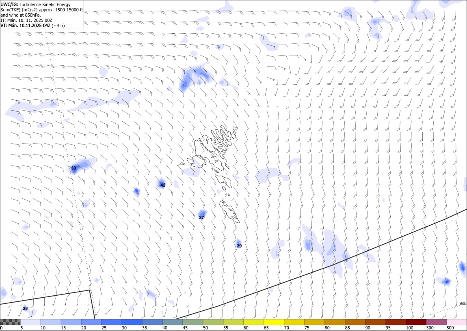Click the 55–60 yellow-green legend swatch
This screenshot has height=331, width=467.
click(x=233, y=322)
